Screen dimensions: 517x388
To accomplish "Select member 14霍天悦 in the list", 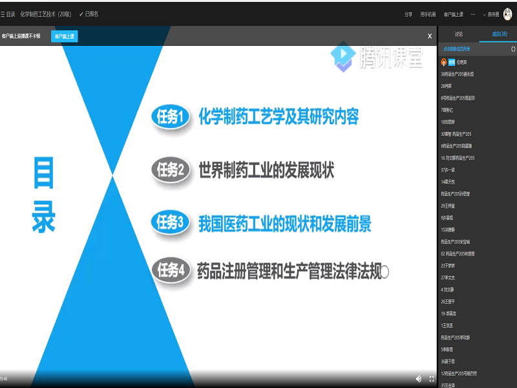I will (x=449, y=181).
